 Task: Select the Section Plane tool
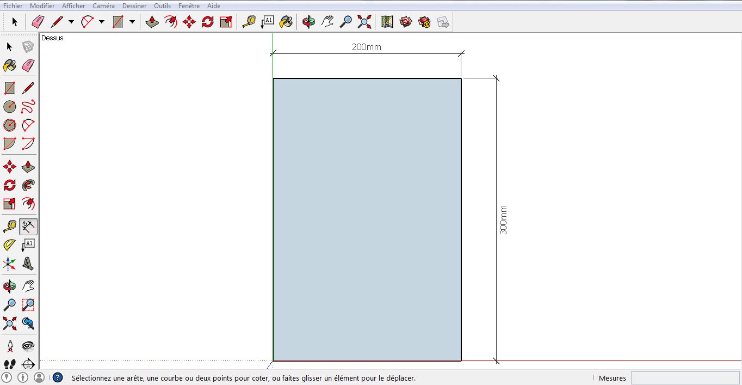pyautogui.click(x=28, y=364)
